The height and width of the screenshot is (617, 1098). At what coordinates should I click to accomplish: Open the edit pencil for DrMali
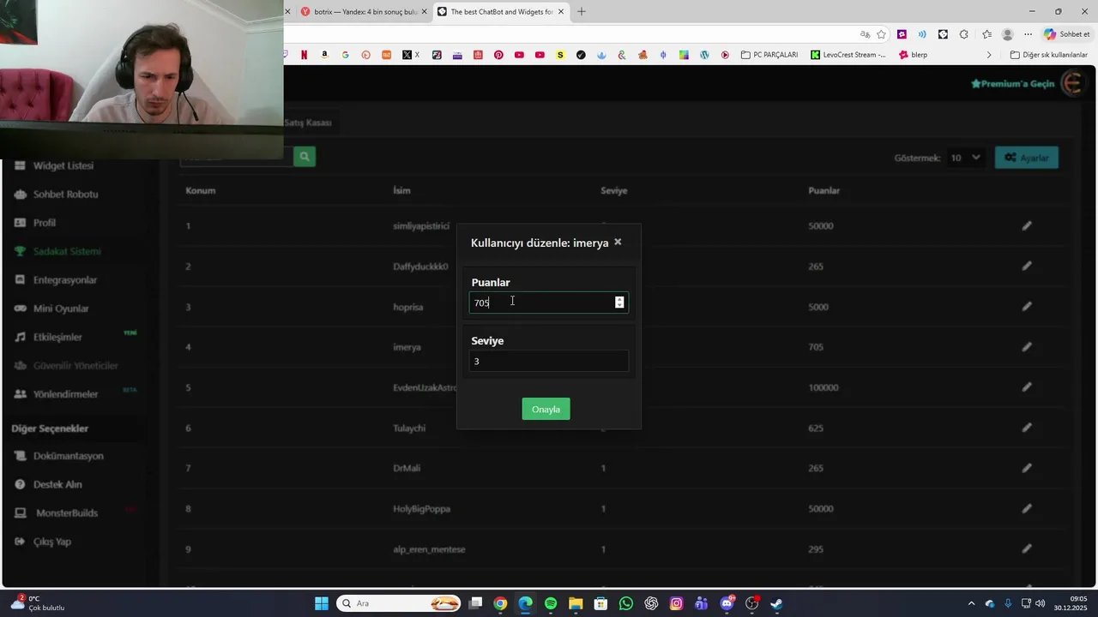[1027, 468]
